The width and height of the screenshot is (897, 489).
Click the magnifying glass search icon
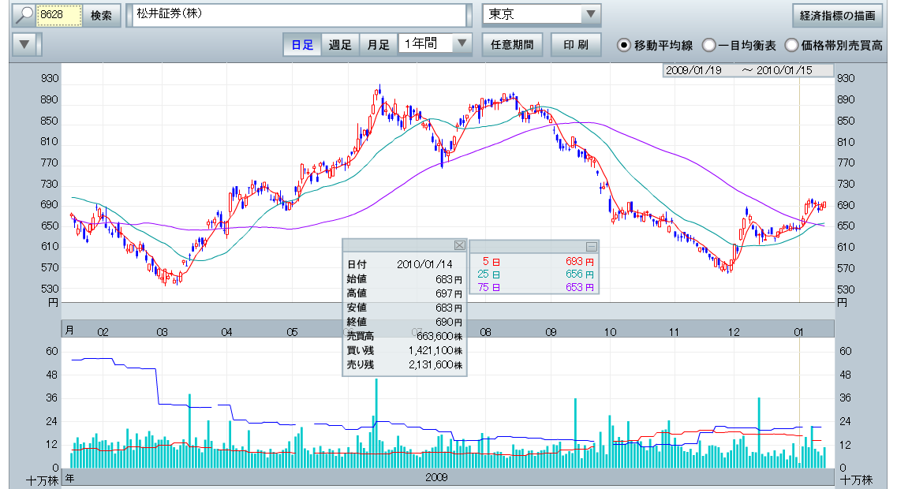(24, 15)
